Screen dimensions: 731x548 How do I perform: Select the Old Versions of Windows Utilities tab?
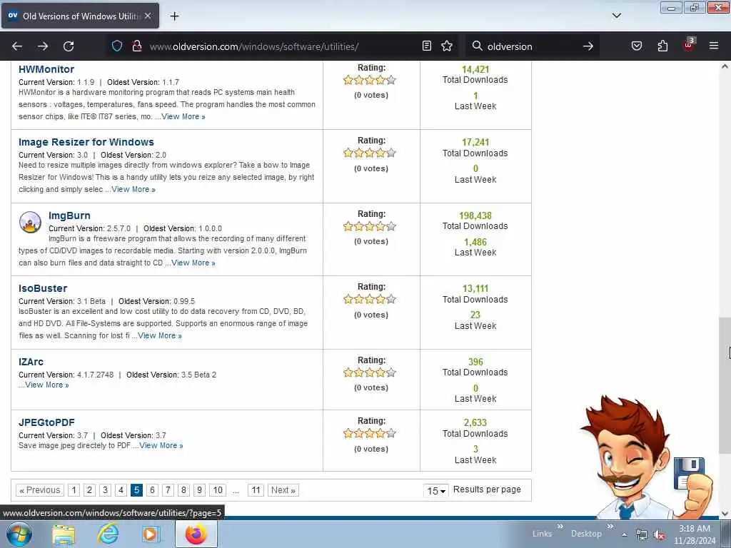(80, 16)
